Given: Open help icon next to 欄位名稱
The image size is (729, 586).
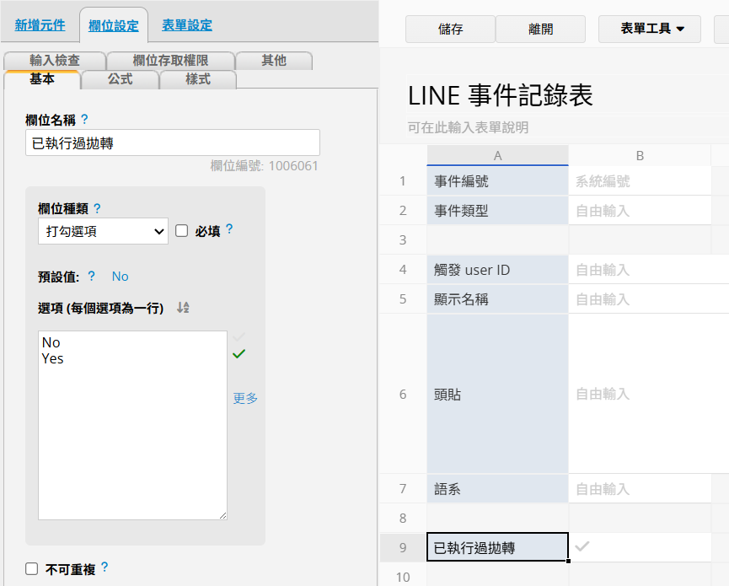Looking at the screenshot, I should point(84,120).
